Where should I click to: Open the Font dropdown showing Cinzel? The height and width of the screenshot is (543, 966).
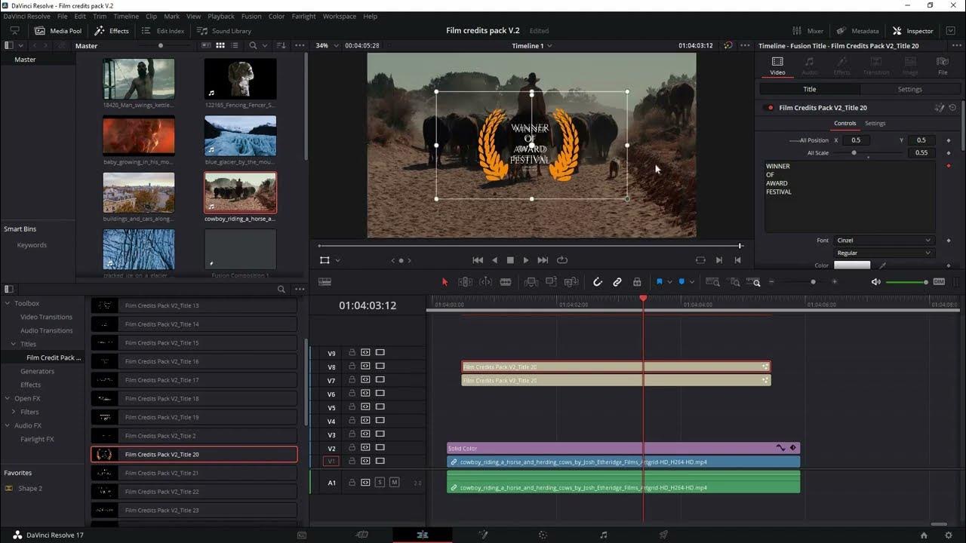pyautogui.click(x=883, y=241)
